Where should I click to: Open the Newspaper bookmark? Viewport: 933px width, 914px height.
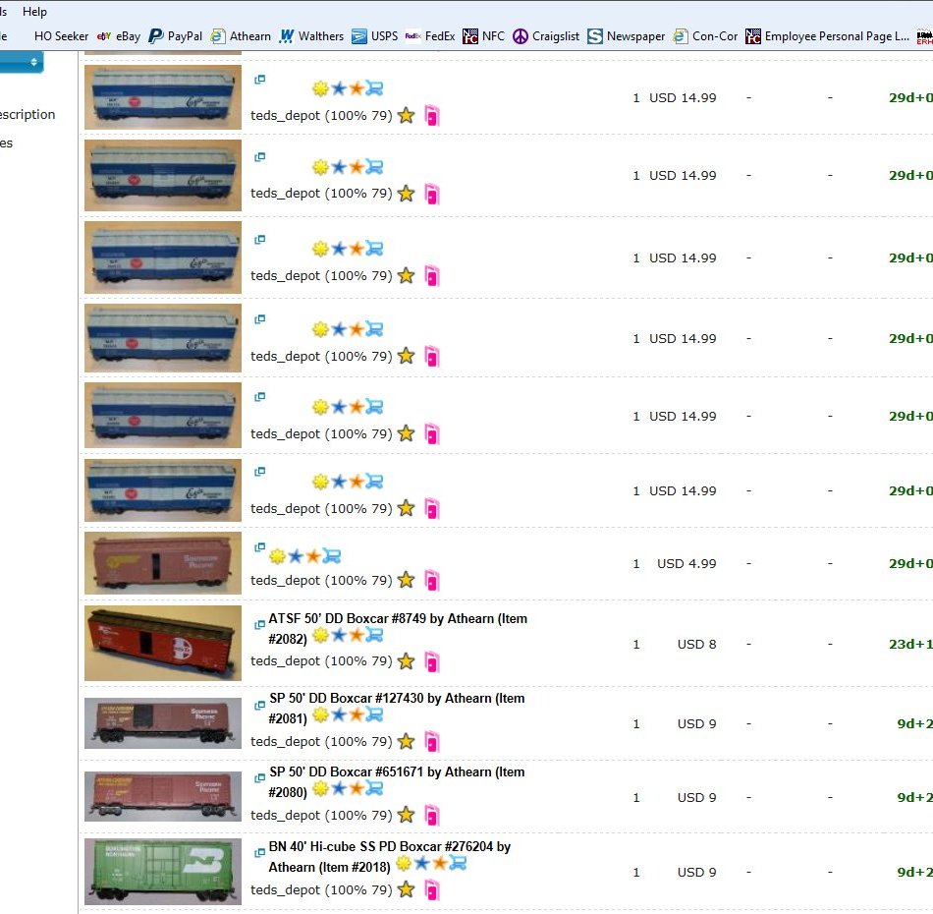(x=626, y=36)
